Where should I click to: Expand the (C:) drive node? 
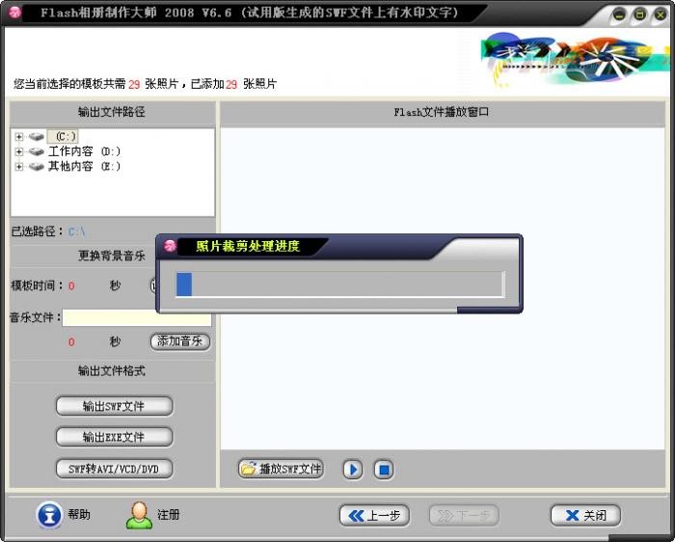tap(18, 137)
